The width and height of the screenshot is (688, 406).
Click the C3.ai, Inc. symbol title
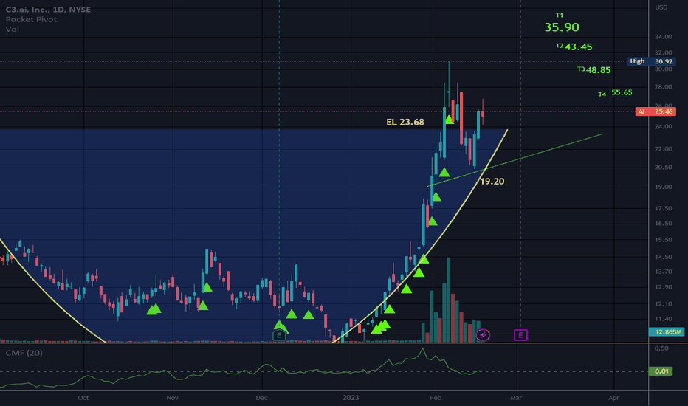[48, 10]
